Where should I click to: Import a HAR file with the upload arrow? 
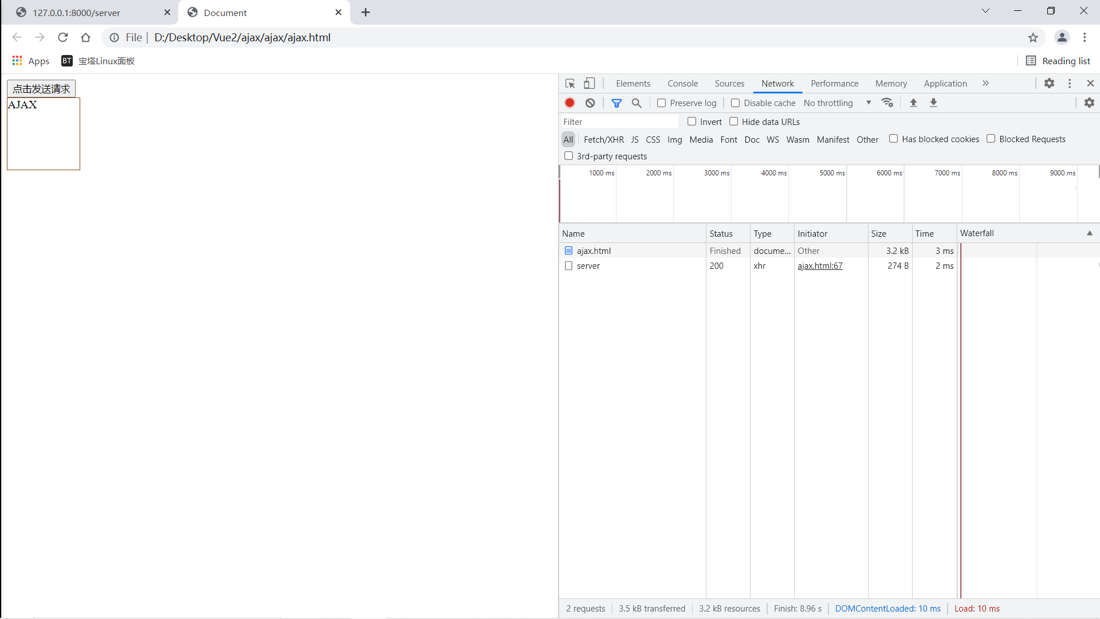tap(914, 103)
